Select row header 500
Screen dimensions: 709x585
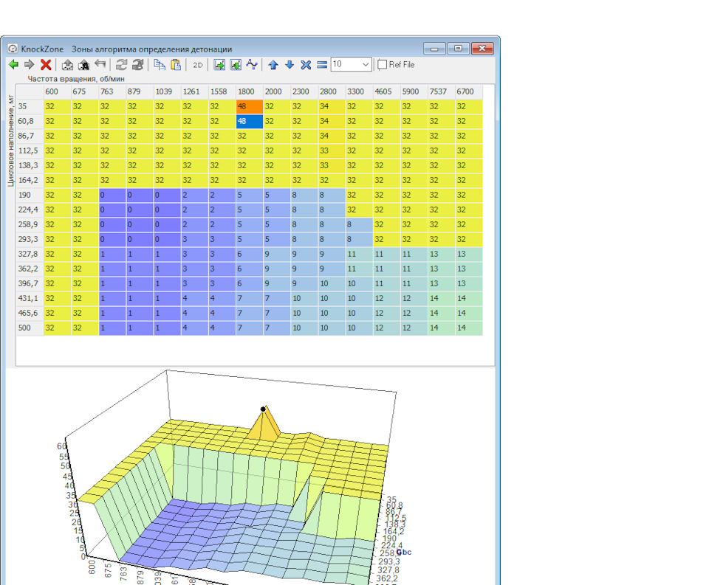click(x=30, y=328)
